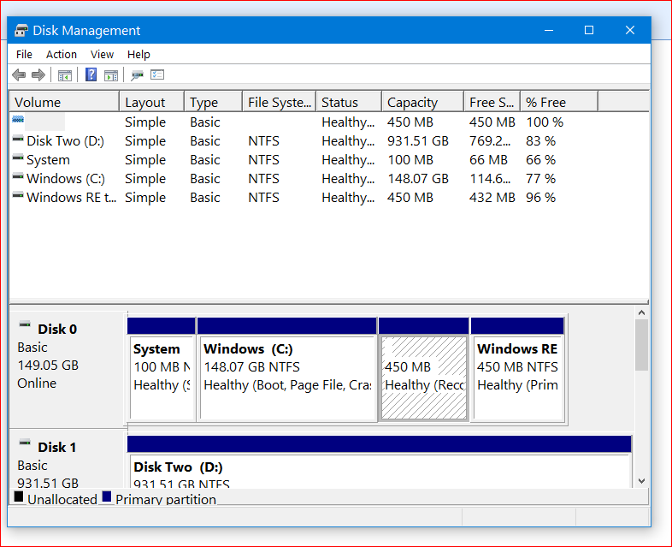The width and height of the screenshot is (672, 547).
Task: Select the Disk Two (D:) volume row
Action: (329, 141)
